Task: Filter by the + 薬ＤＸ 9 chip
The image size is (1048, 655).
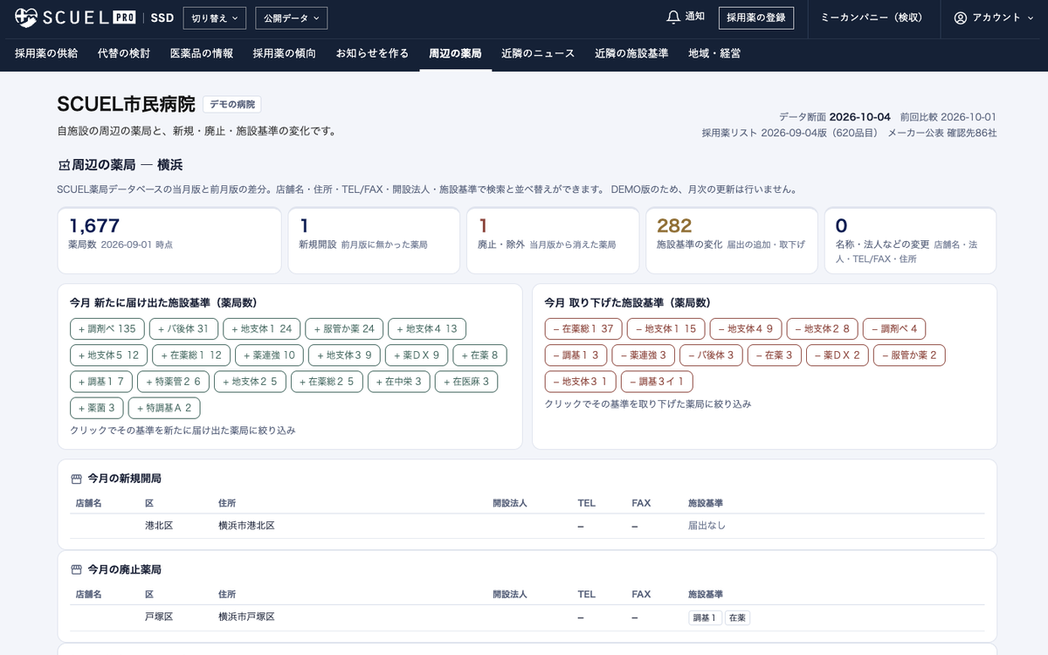Action: pos(416,355)
